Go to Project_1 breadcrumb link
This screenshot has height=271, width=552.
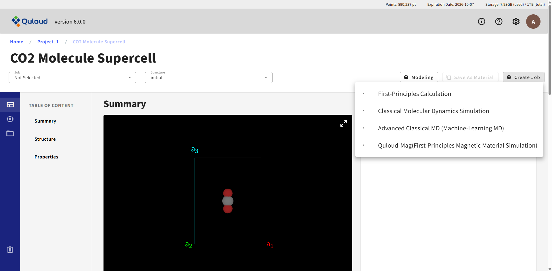coord(48,42)
